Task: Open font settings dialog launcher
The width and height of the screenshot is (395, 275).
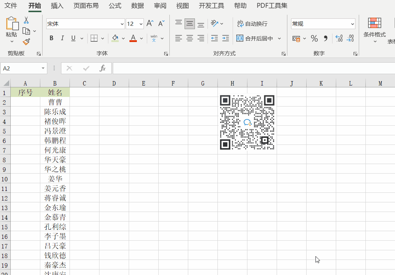Action: click(166, 54)
